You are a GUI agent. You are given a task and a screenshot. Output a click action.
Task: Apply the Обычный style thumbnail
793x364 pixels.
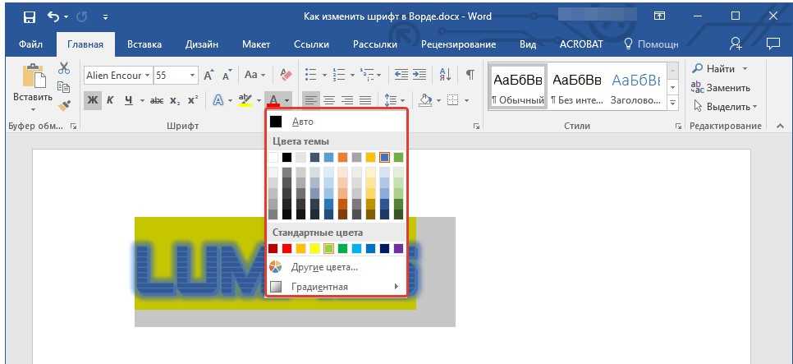[517, 88]
